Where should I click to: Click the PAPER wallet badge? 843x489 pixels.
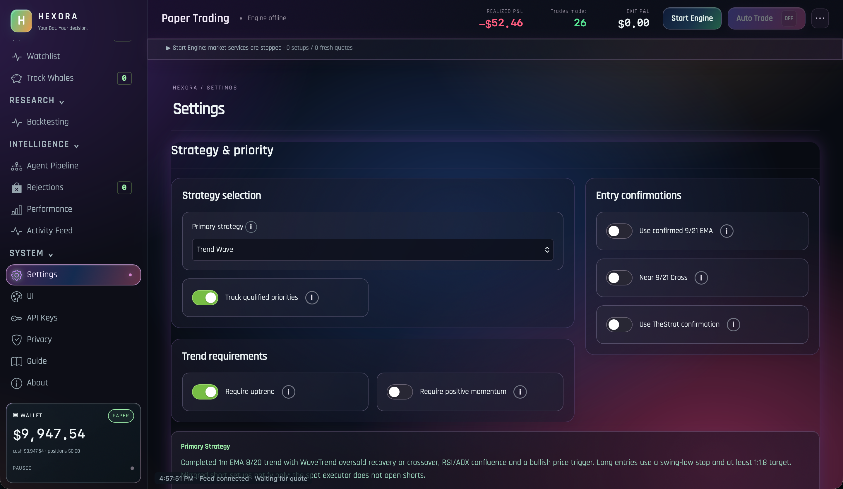(x=121, y=416)
